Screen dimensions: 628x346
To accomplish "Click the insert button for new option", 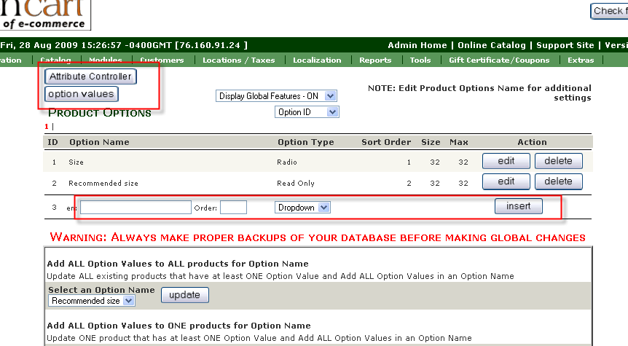I will (x=519, y=206).
